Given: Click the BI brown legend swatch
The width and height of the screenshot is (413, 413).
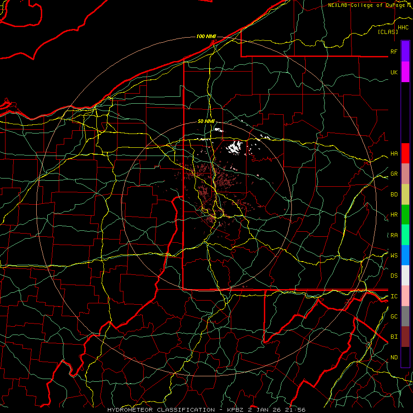Looking at the screenshot, I should click(x=405, y=337).
